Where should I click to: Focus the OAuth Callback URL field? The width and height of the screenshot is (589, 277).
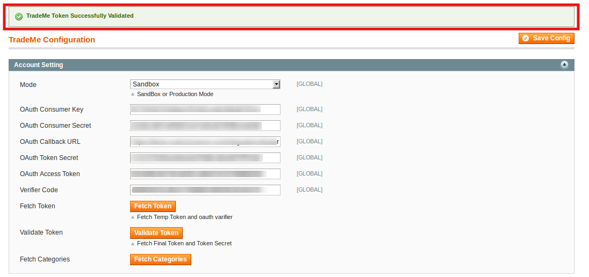(x=205, y=142)
